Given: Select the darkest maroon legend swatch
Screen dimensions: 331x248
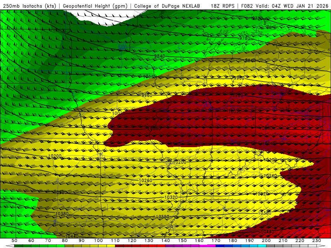Looking at the screenshot, I should [x=119, y=246].
